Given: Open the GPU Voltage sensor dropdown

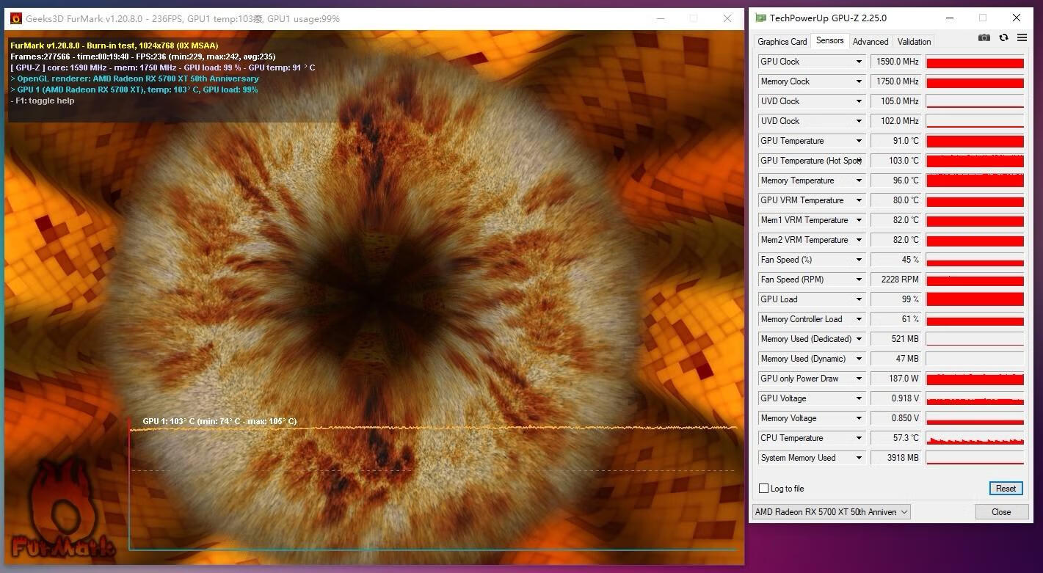Looking at the screenshot, I should coord(859,398).
